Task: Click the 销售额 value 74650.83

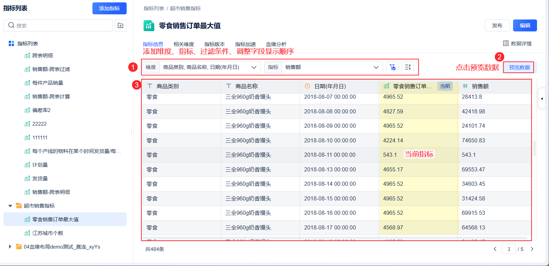Action: (x=473, y=140)
